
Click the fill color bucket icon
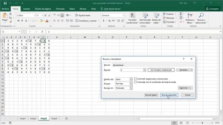click(x=41, y=21)
